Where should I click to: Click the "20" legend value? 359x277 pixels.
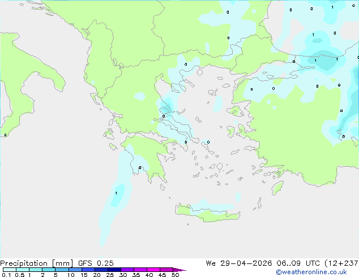tap(97, 275)
